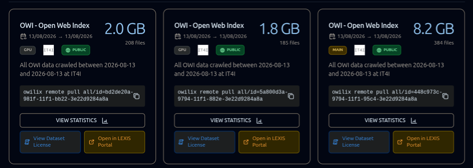
Task: Click MAIN badge on 8.2 GB card
Action: (x=338, y=50)
